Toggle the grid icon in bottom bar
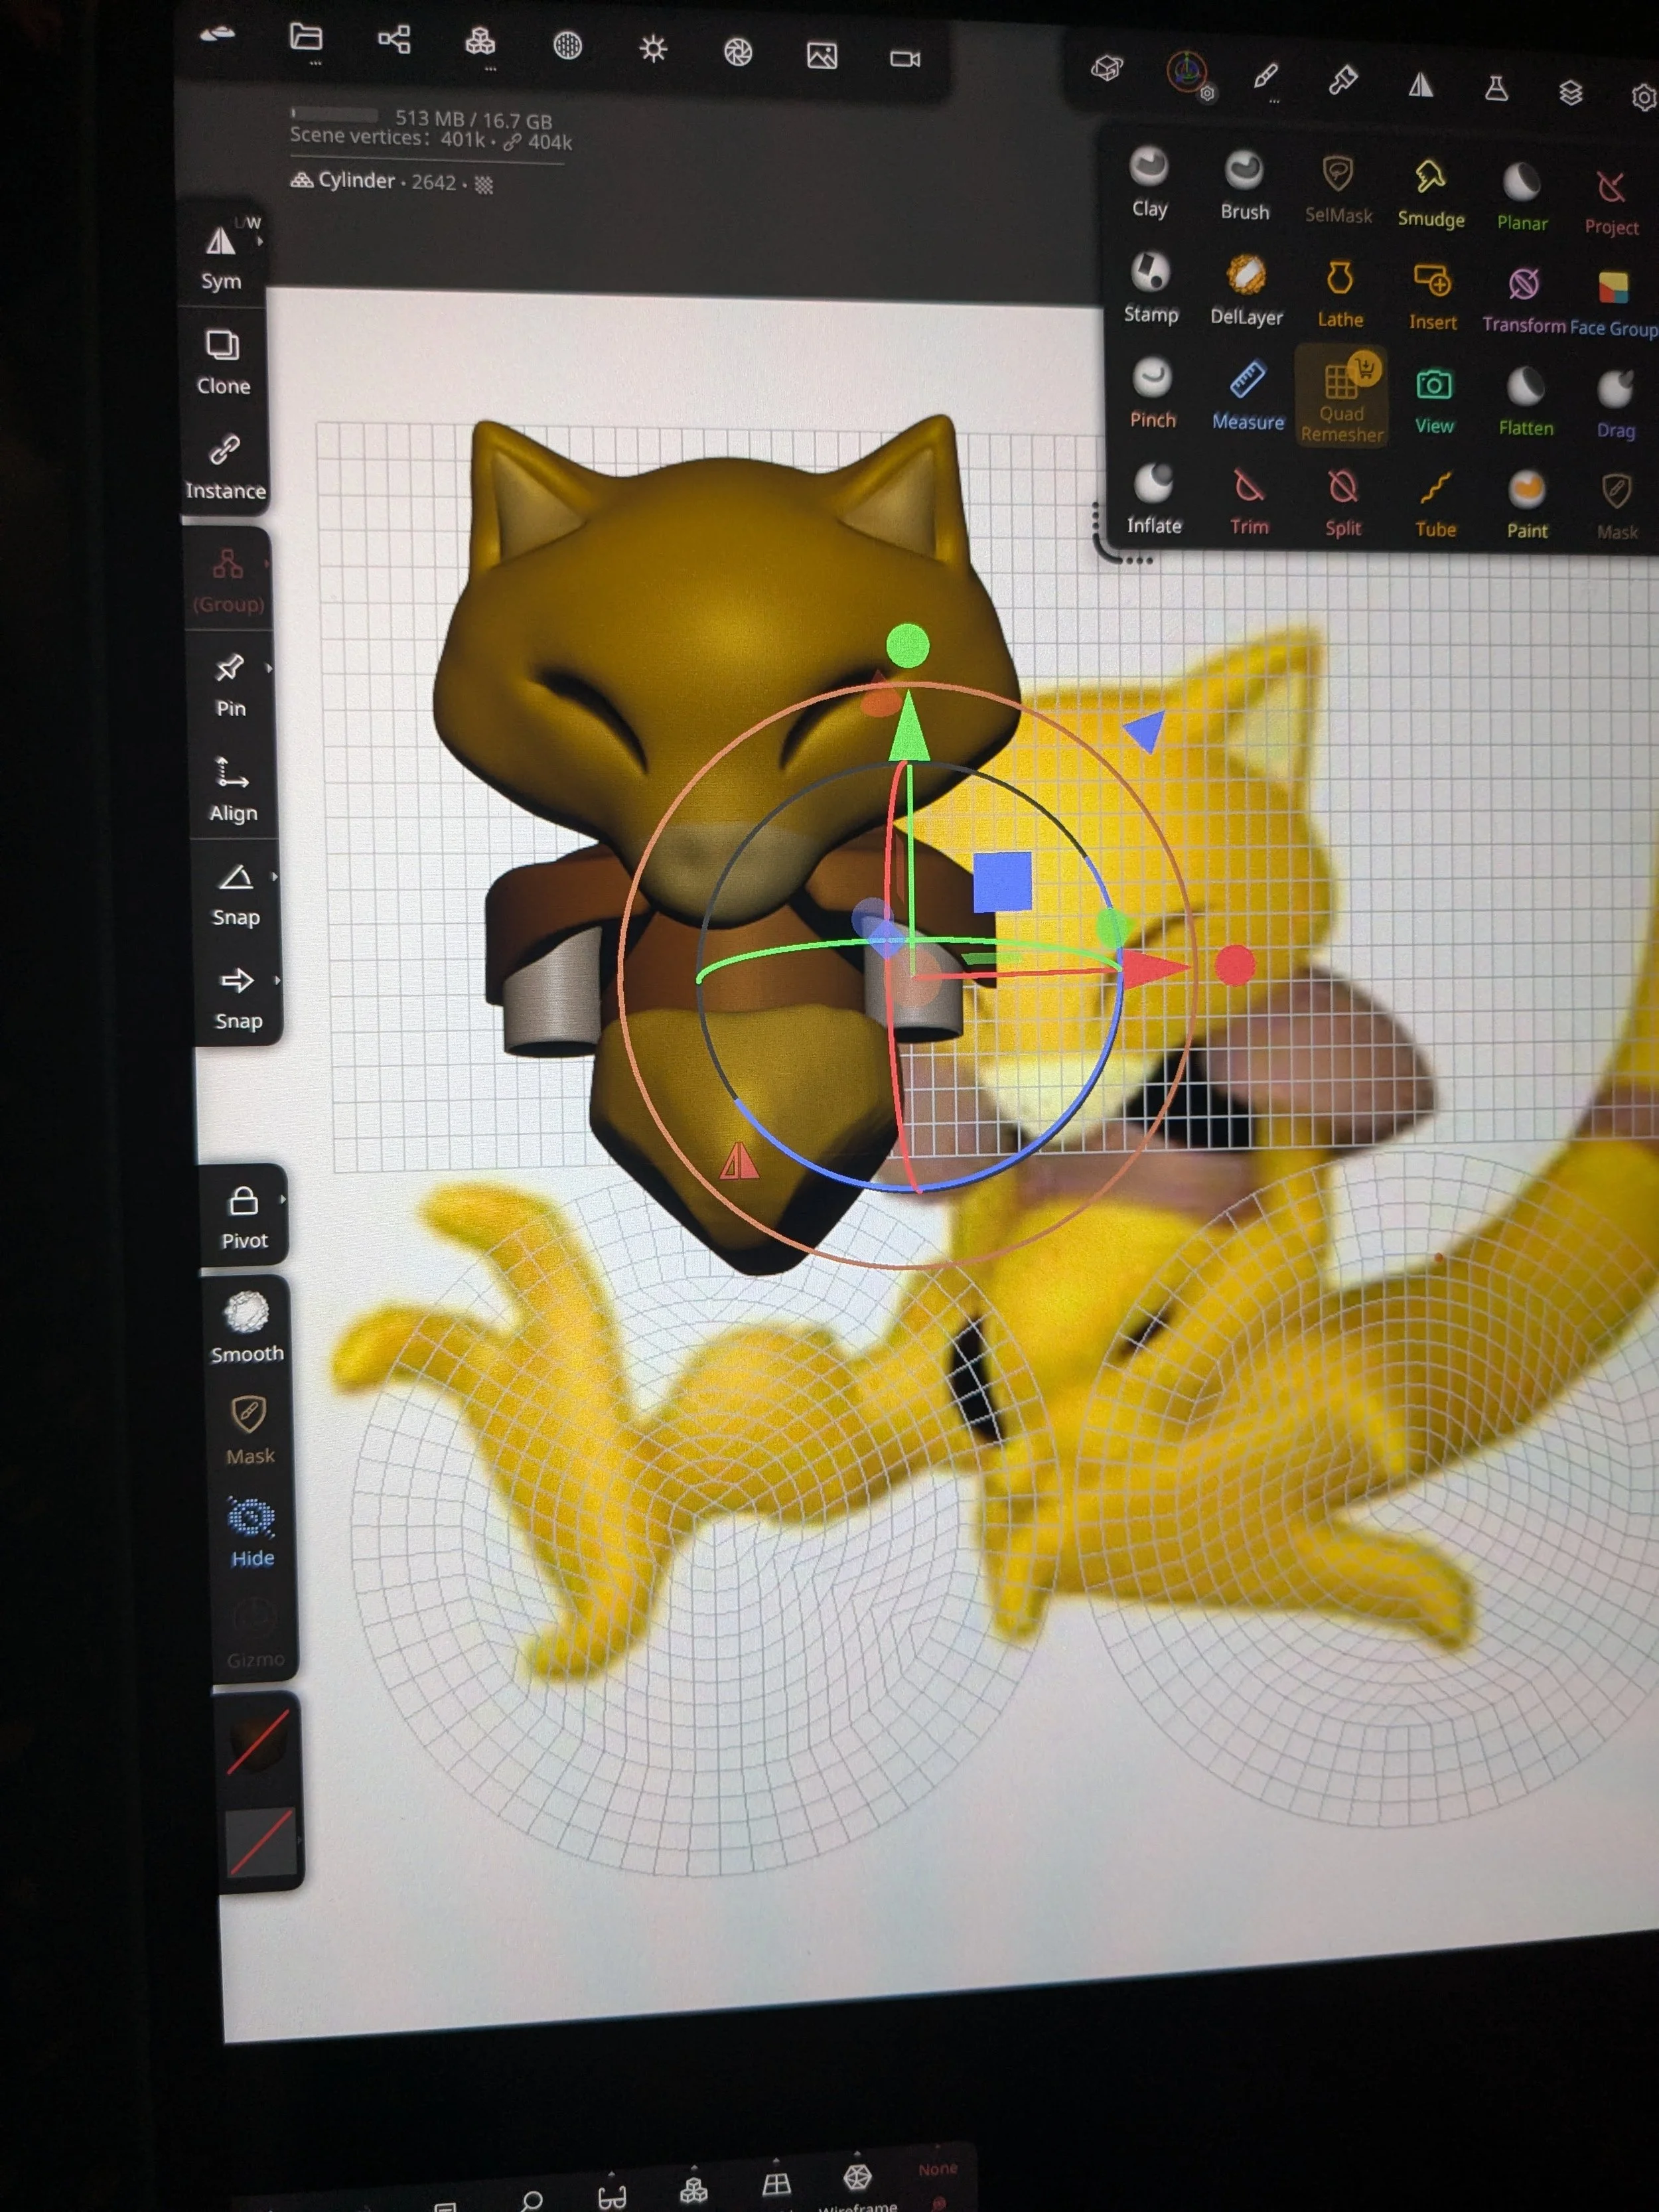The image size is (1659, 2212). pyautogui.click(x=776, y=2184)
